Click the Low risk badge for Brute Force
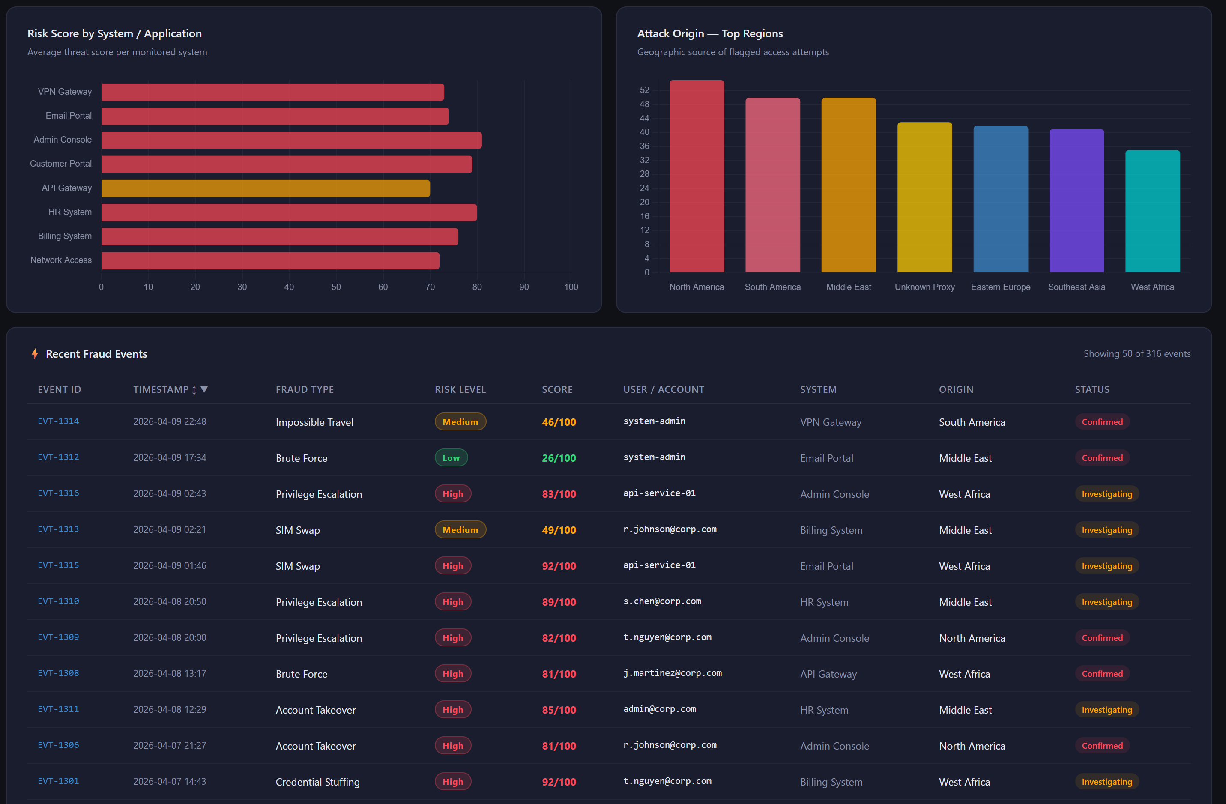The width and height of the screenshot is (1226, 804). click(451, 458)
